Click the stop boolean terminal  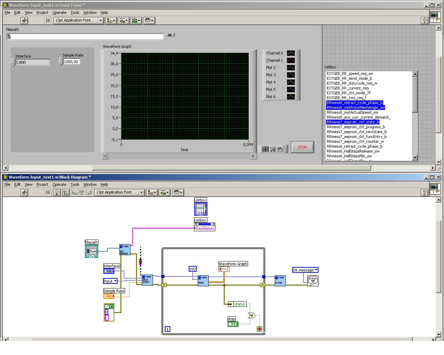[x=233, y=324]
